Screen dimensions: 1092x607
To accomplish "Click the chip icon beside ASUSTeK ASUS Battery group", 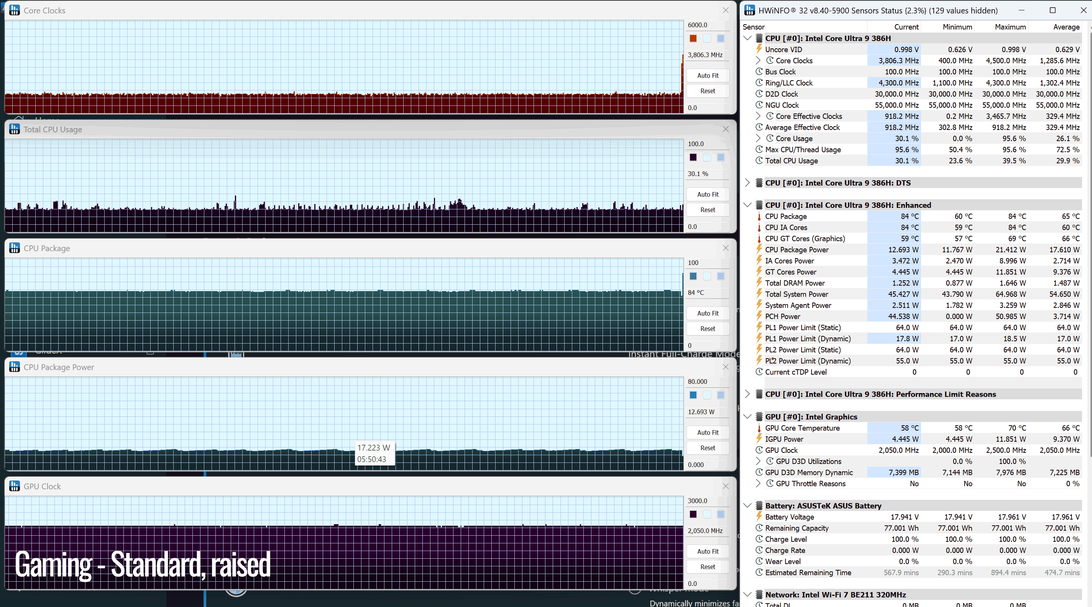I will point(759,506).
